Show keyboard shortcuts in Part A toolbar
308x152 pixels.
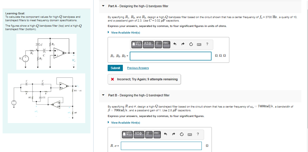pos(199,44)
